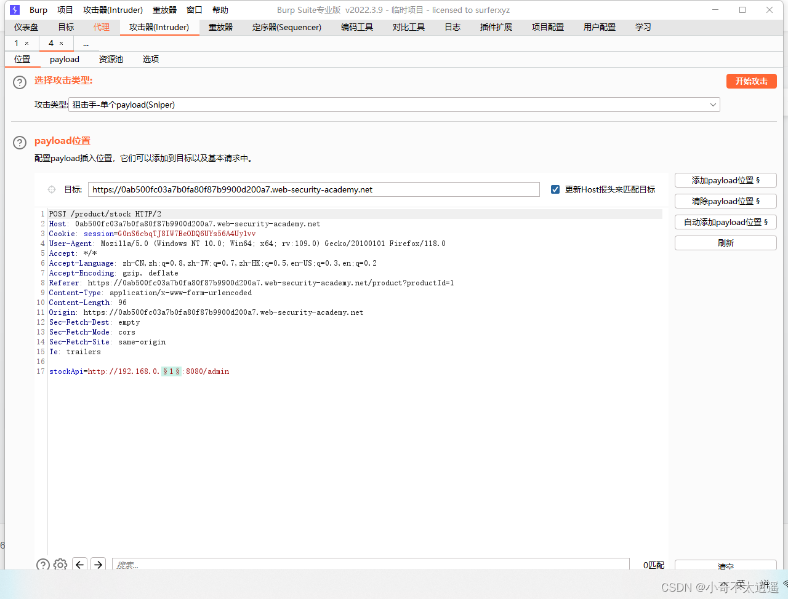788x599 pixels.
Task: Click the Referer header line
Action: (251, 283)
